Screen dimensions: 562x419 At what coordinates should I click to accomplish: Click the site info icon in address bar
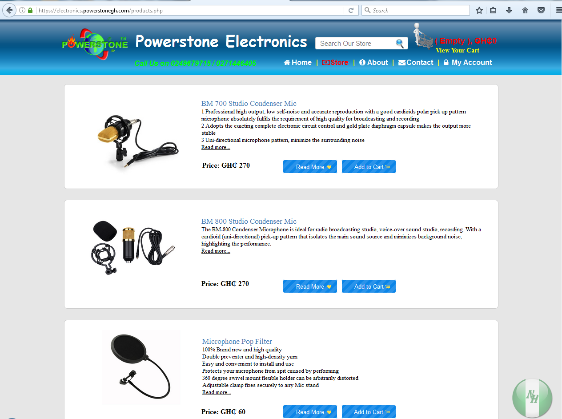(x=22, y=10)
